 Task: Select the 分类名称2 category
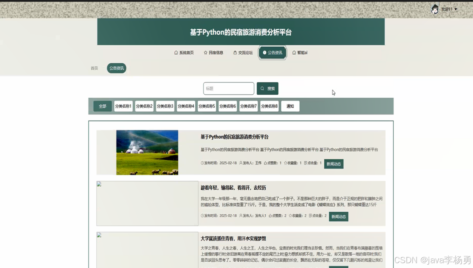click(x=144, y=106)
